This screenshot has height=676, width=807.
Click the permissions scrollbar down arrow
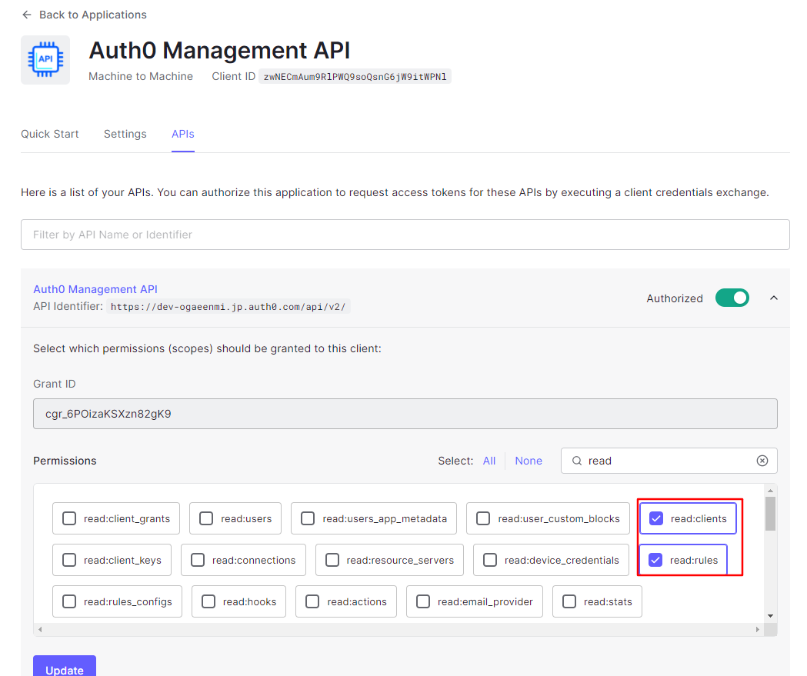[x=770, y=616]
